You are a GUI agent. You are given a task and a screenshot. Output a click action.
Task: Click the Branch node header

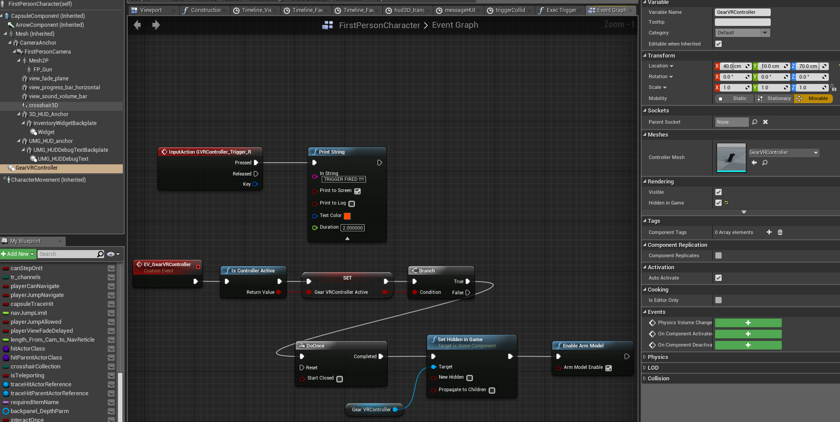click(x=441, y=271)
